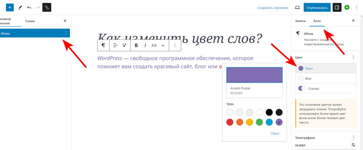Pick the red theme color swatch
Image resolution: width=363 pixels, height=150 pixels.
pyautogui.click(x=230, y=122)
